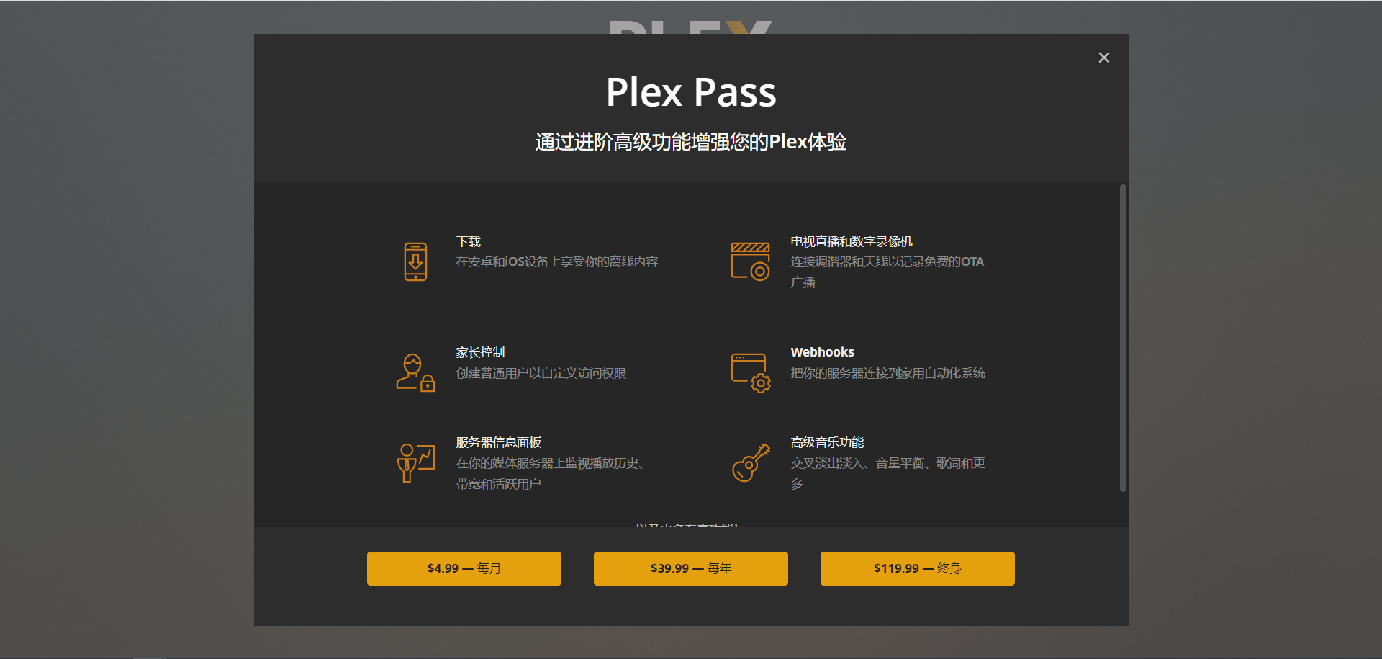
Task: Choose the $4.99 monthly plan
Action: (464, 568)
